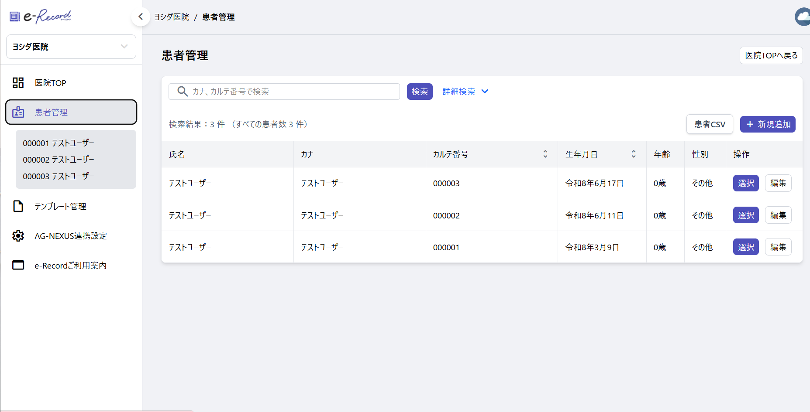Sort by カルテ番号 column arrows
The width and height of the screenshot is (810, 412).
545,154
